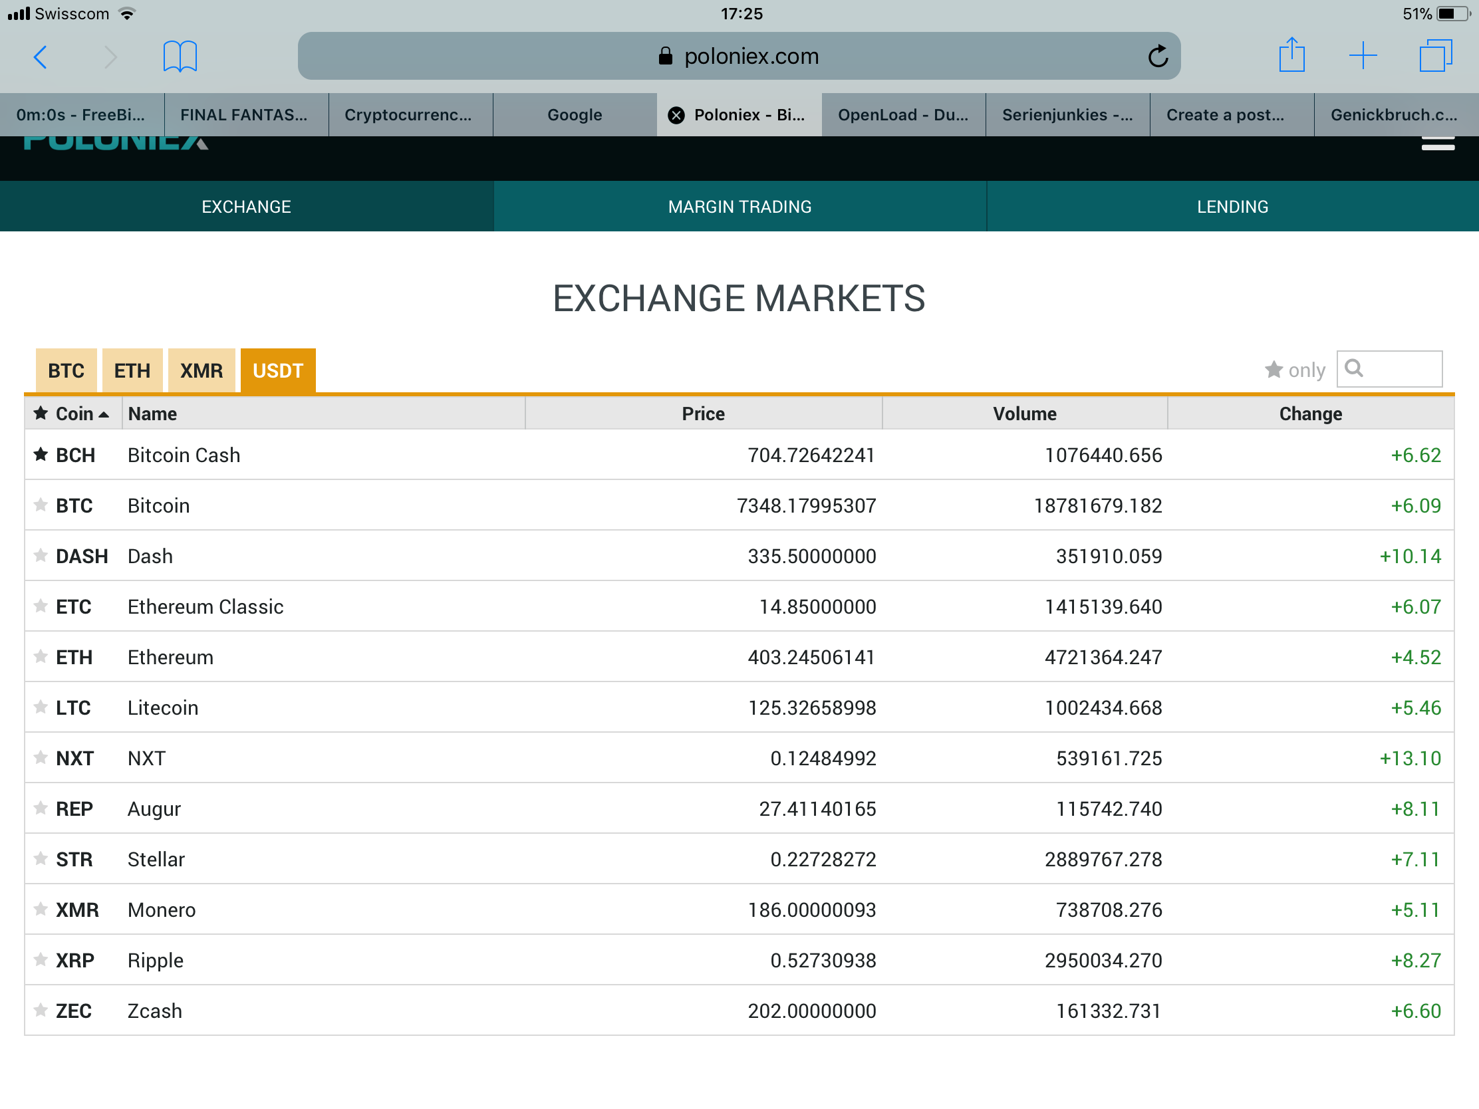Reload the poloniex.com page
This screenshot has height=1109, width=1479.
pos(1157,56)
